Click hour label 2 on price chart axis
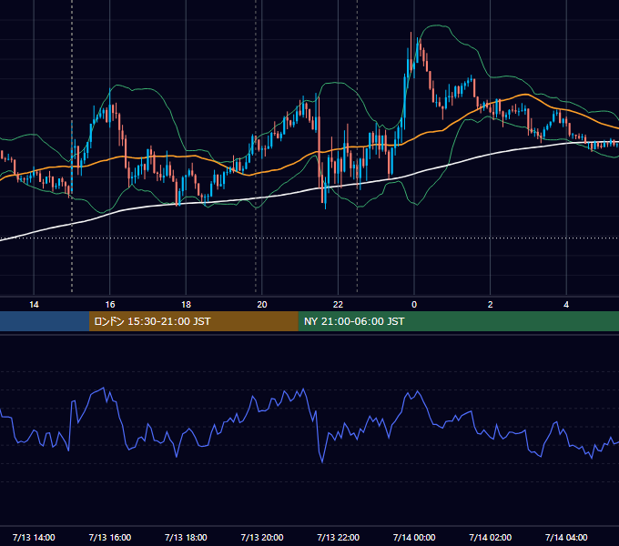 coord(491,305)
